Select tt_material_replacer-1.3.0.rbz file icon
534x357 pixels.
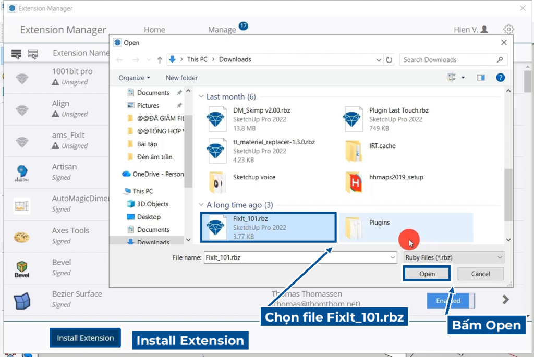(x=216, y=151)
